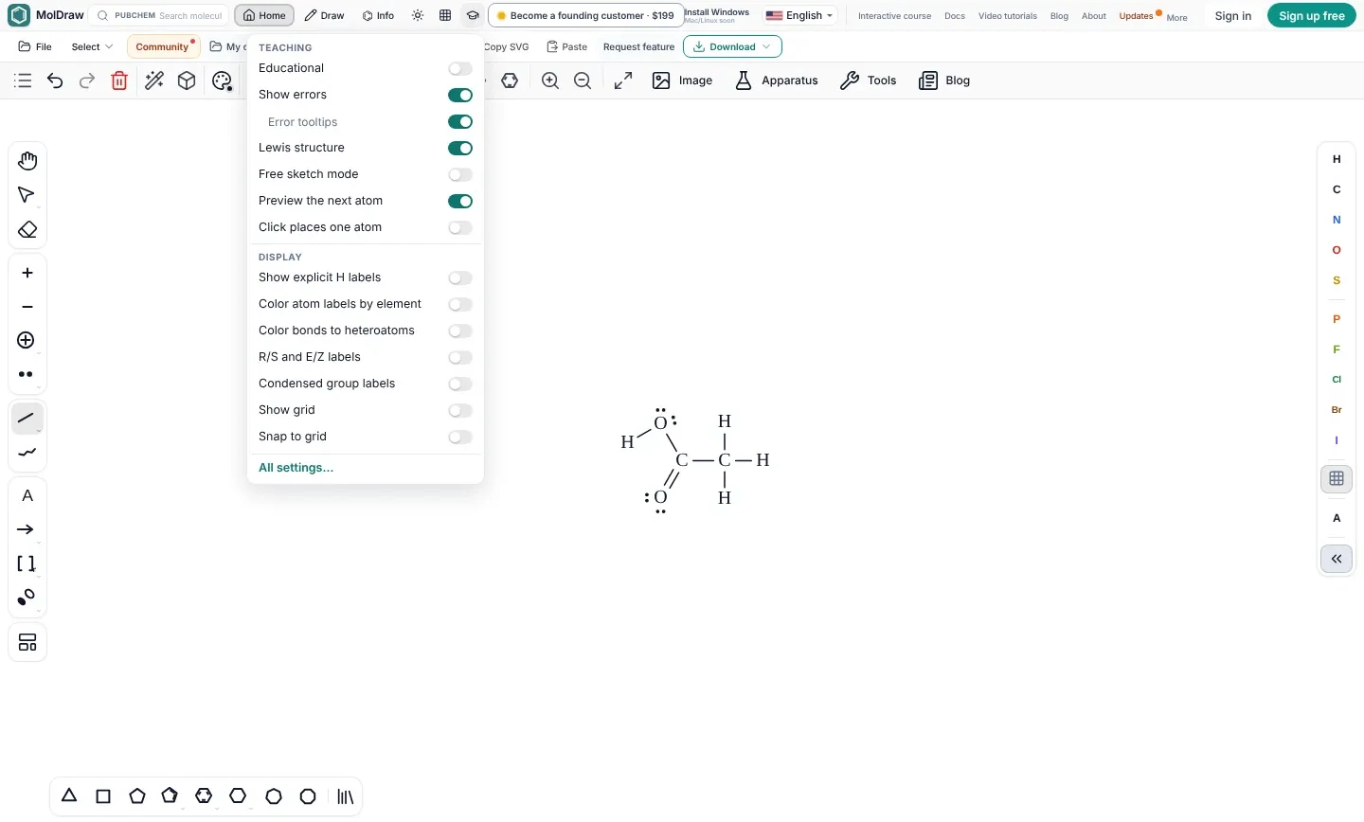Open the File menu
This screenshot has width=1364, height=822.
click(x=35, y=46)
